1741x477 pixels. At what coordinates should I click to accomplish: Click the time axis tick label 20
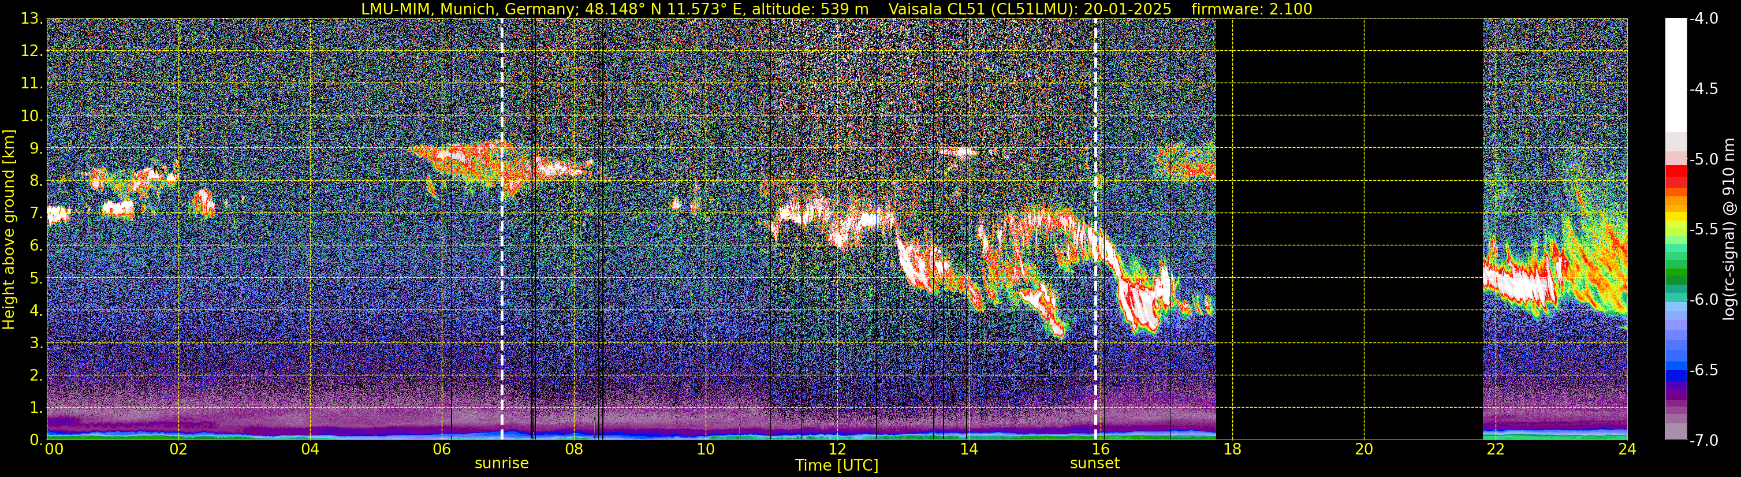point(1364,449)
